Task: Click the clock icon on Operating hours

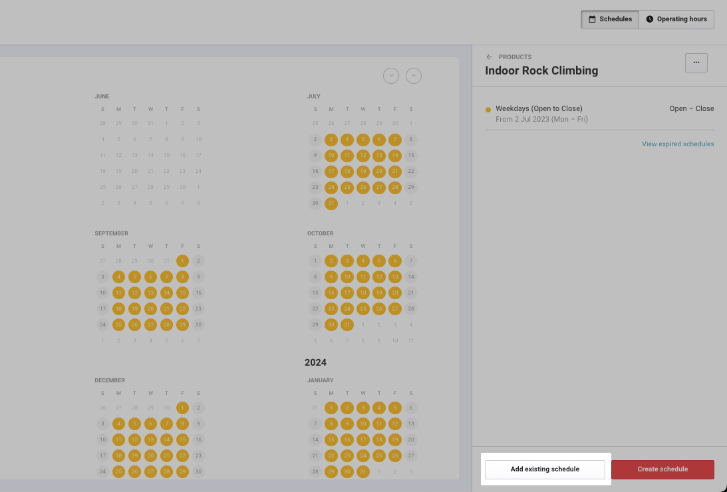Action: coord(650,19)
